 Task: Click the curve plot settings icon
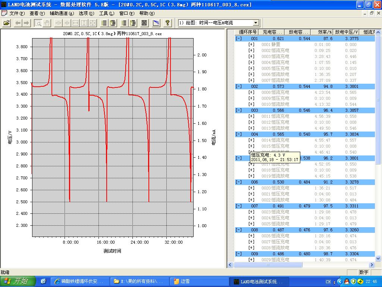pyautogui.click(x=156, y=23)
